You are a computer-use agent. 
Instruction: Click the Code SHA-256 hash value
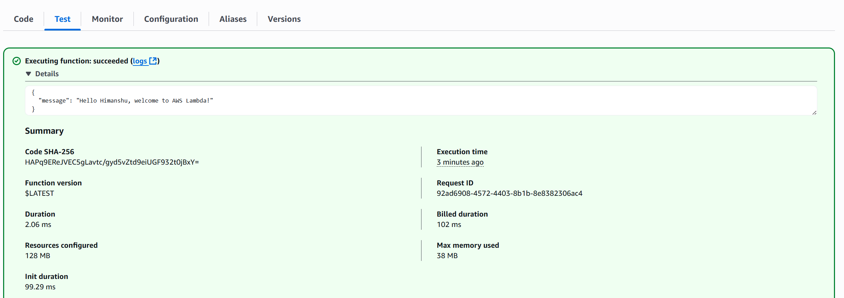(112, 162)
